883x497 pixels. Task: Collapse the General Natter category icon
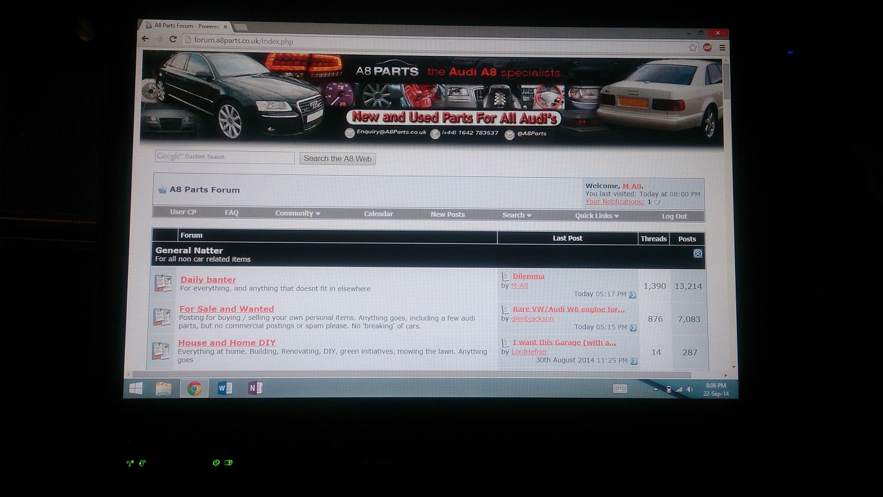(x=698, y=254)
